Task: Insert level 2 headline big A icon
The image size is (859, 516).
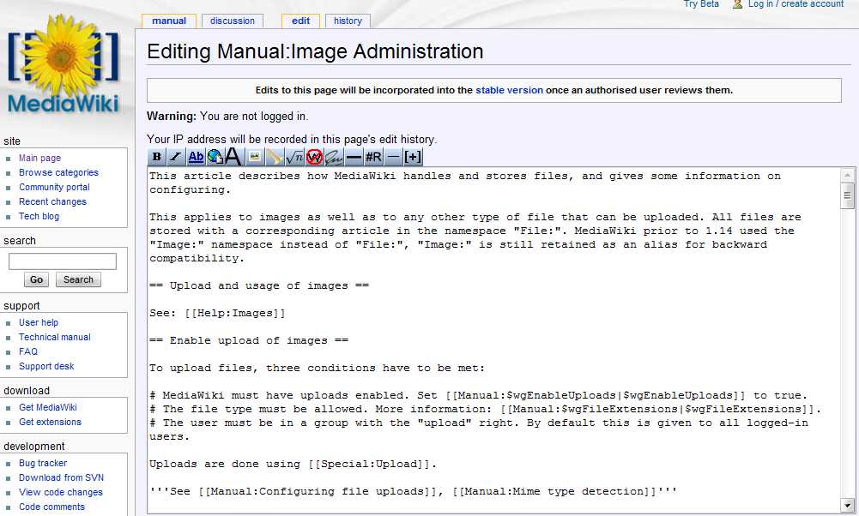Action: point(233,157)
